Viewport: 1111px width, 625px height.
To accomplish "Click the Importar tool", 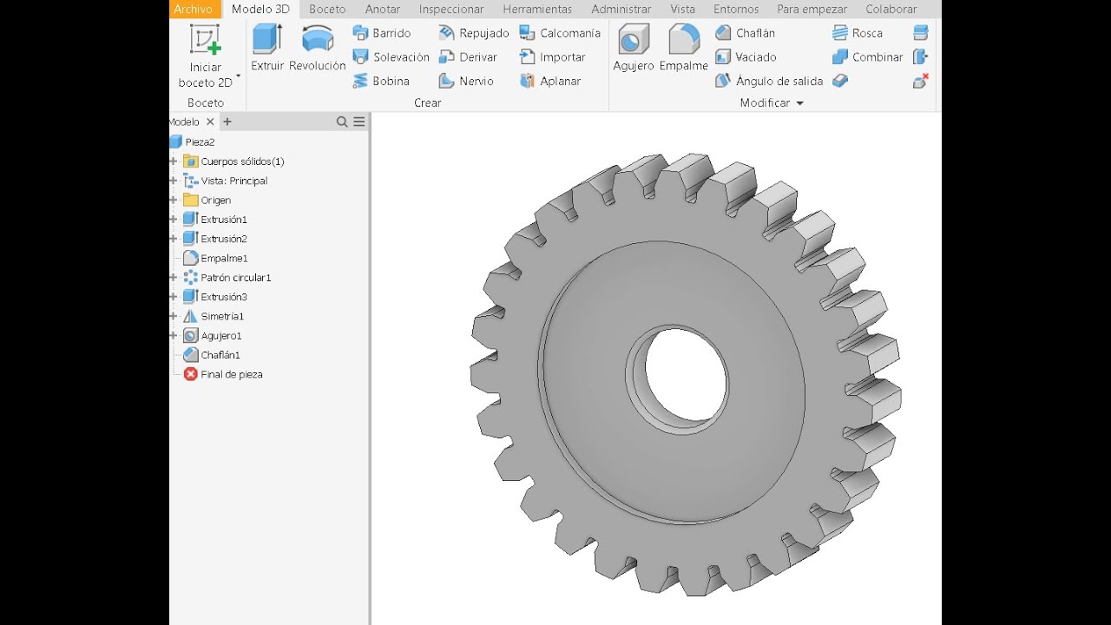I will click(552, 57).
